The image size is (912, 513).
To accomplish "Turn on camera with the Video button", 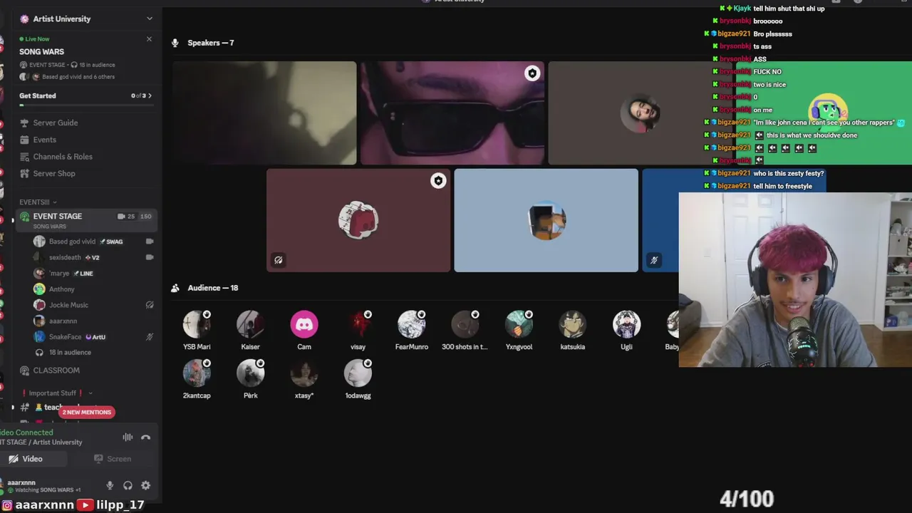I will tap(31, 459).
